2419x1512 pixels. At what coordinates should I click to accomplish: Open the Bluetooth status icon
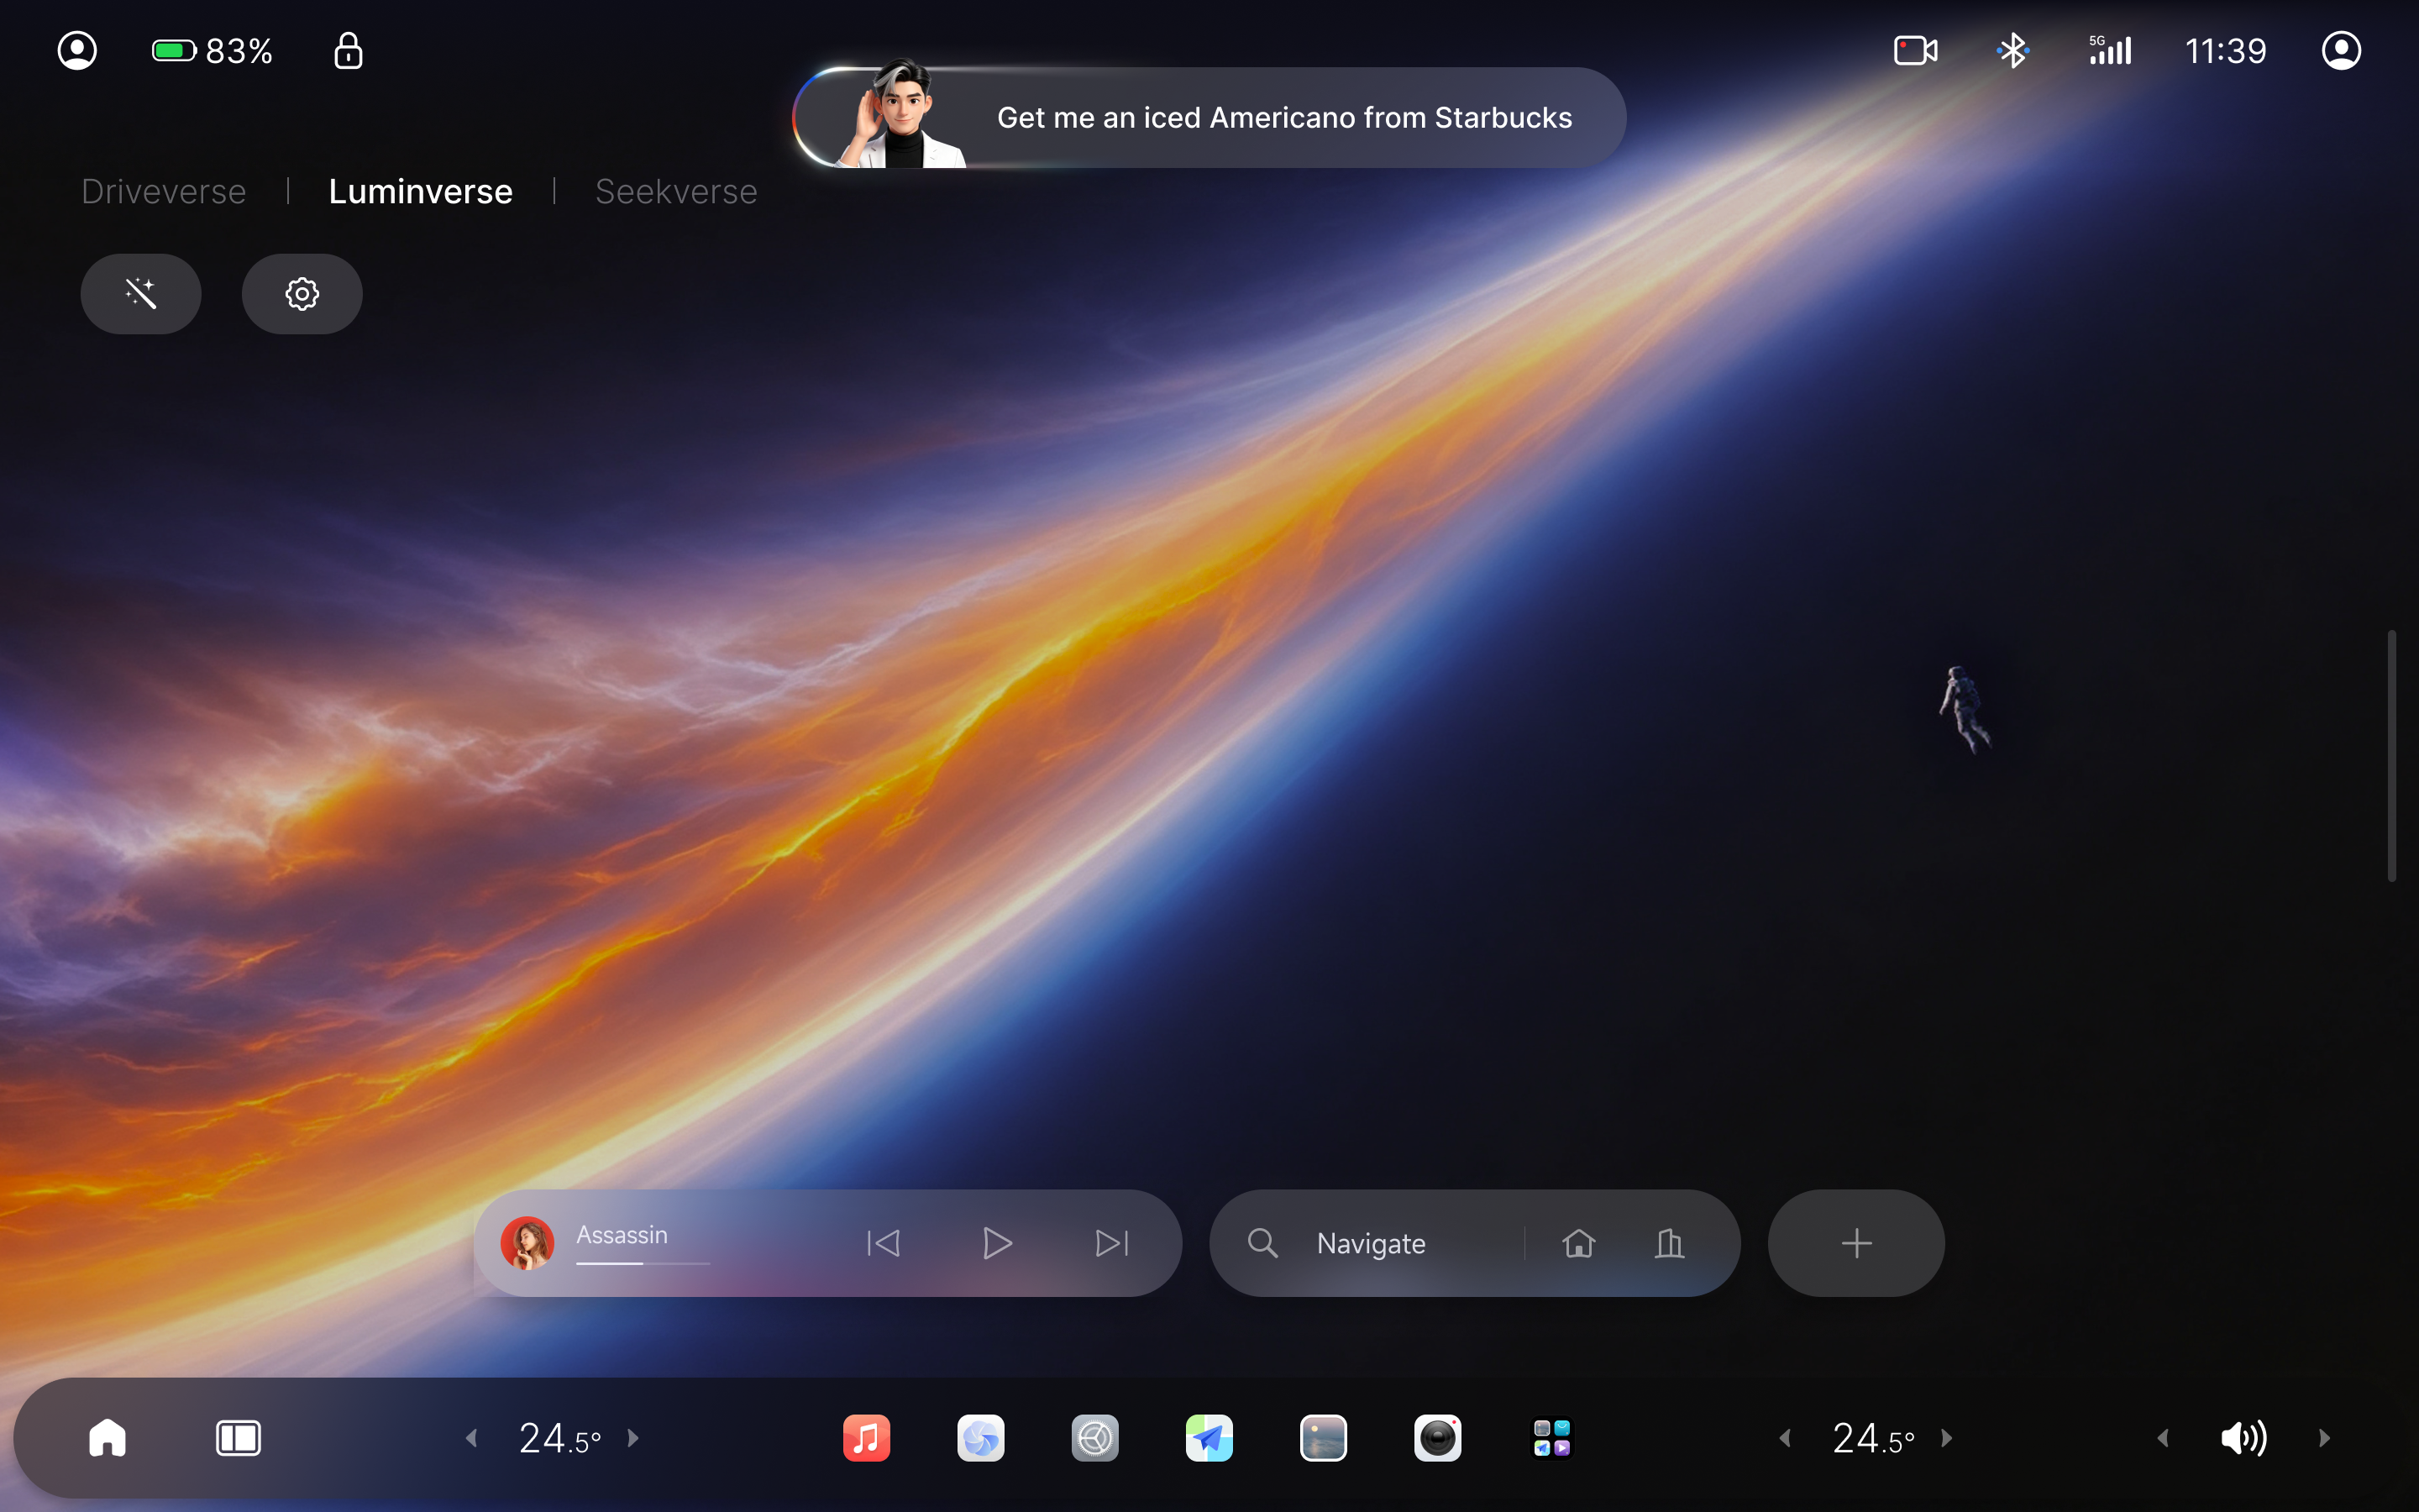point(2012,50)
